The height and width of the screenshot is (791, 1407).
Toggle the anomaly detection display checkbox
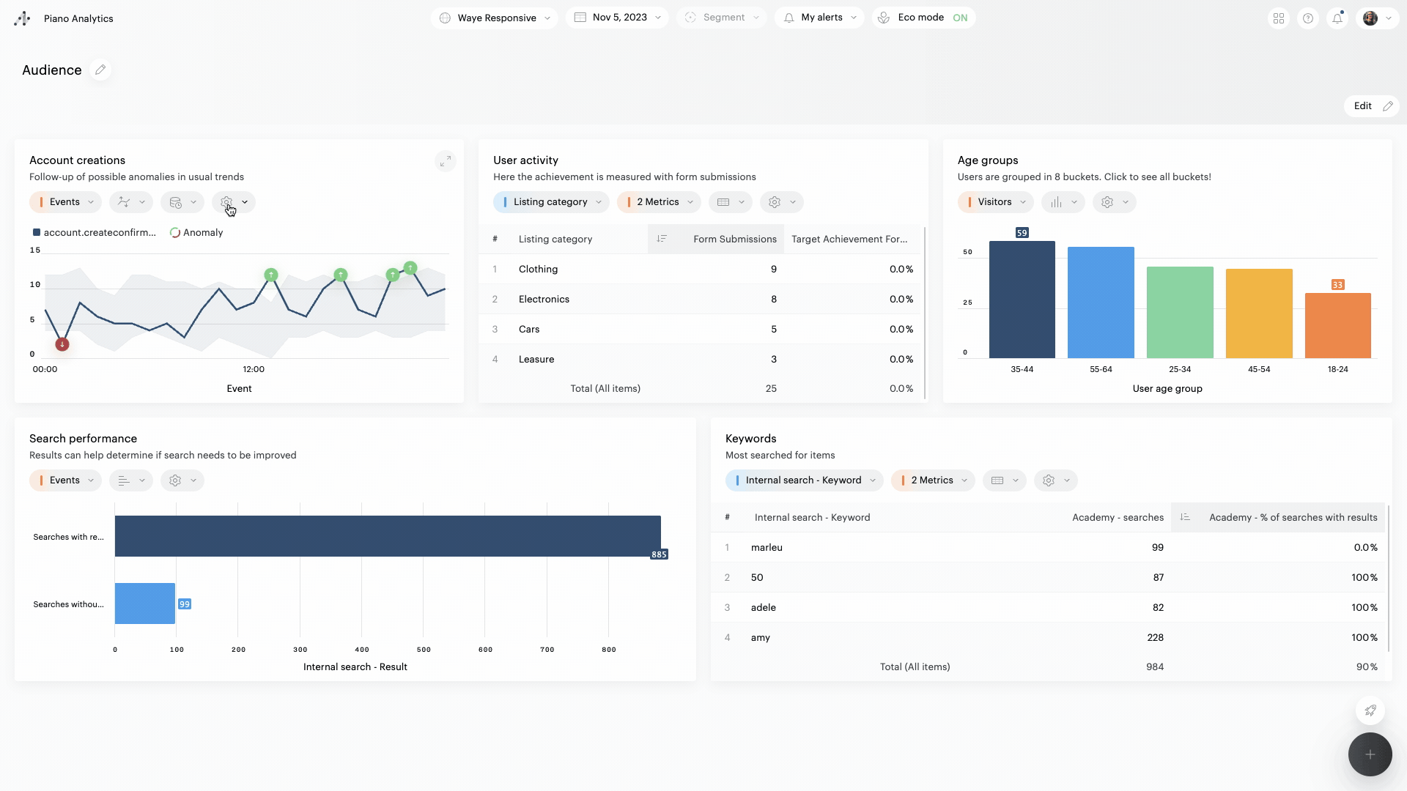click(174, 231)
